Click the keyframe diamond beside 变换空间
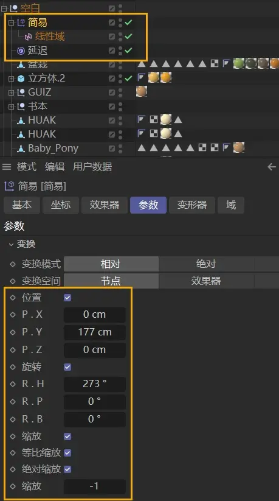 (x=13, y=281)
